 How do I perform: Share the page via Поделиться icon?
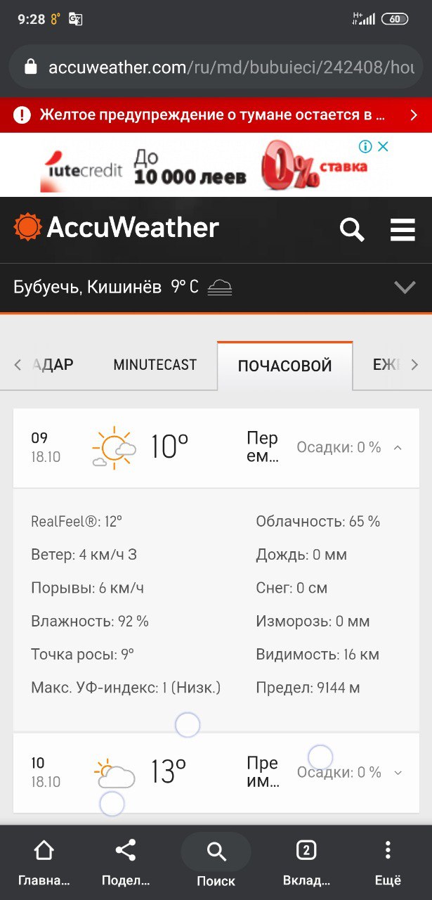click(x=126, y=861)
